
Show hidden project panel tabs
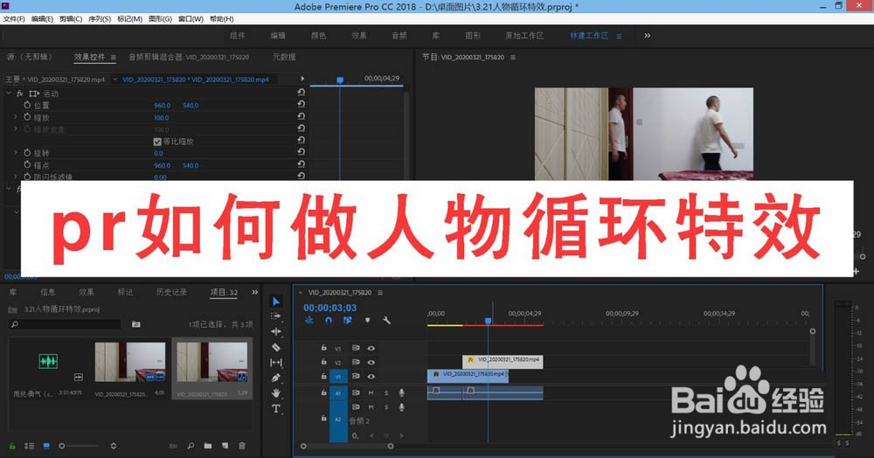pyautogui.click(x=254, y=292)
